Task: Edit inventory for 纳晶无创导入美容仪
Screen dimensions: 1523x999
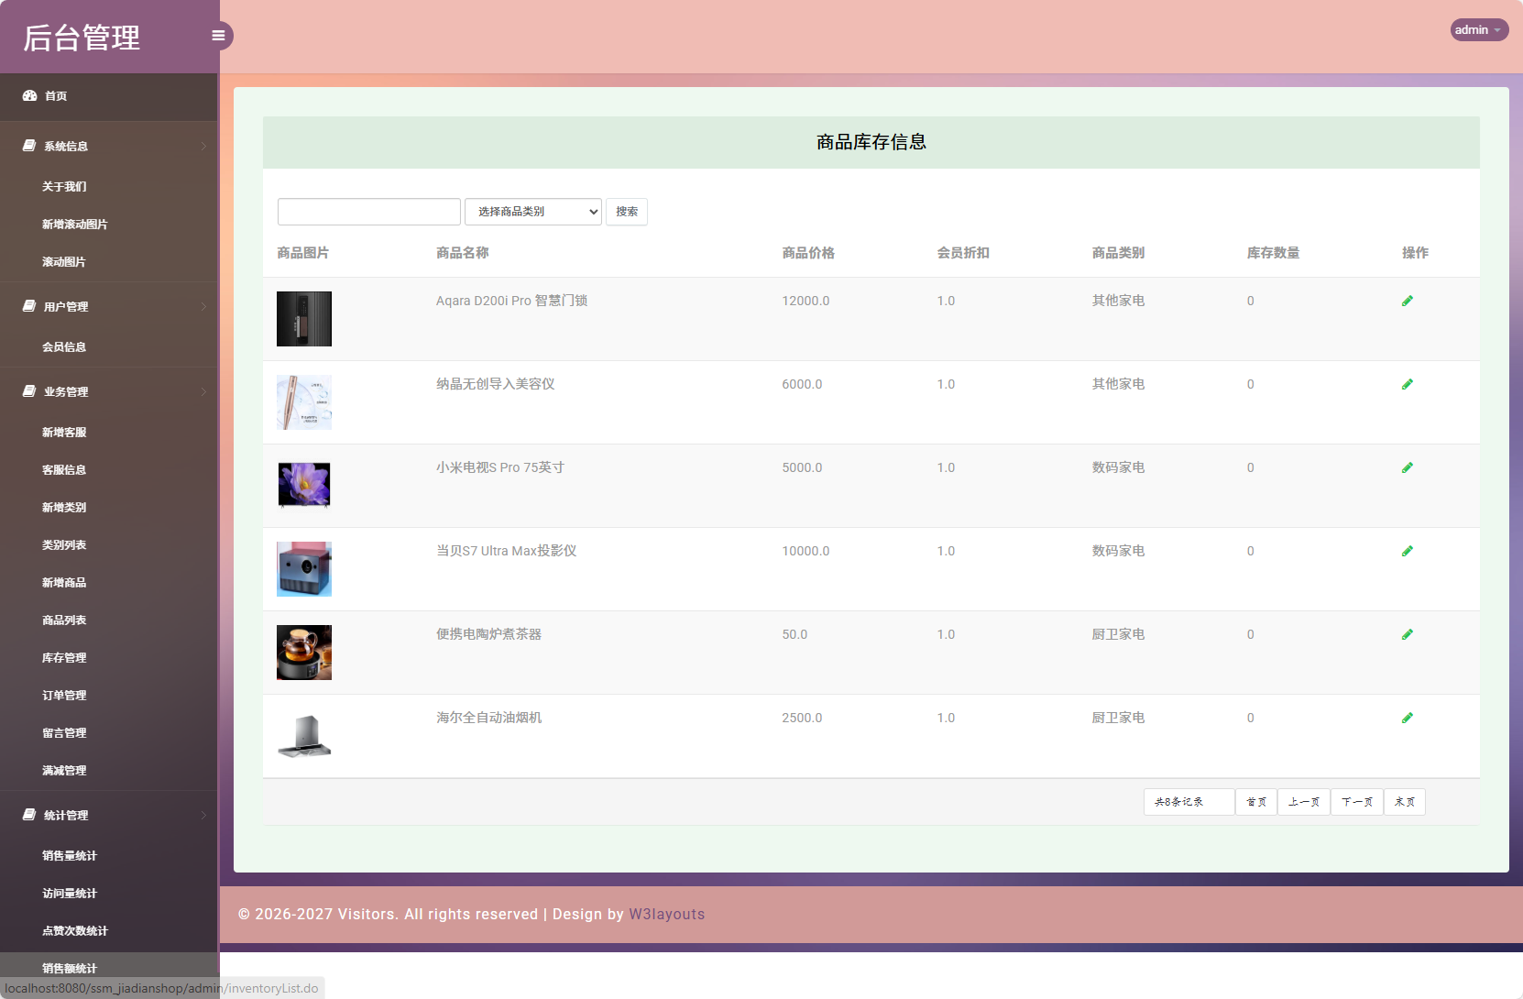Action: [1408, 384]
